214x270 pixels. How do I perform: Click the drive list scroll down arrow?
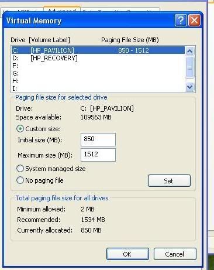pyautogui.click(x=190, y=87)
